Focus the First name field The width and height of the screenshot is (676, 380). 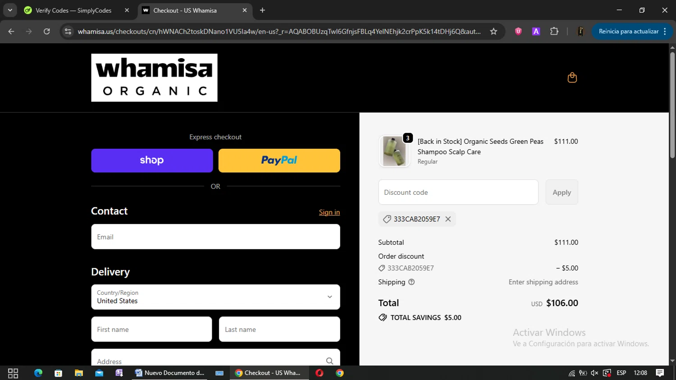(x=151, y=330)
